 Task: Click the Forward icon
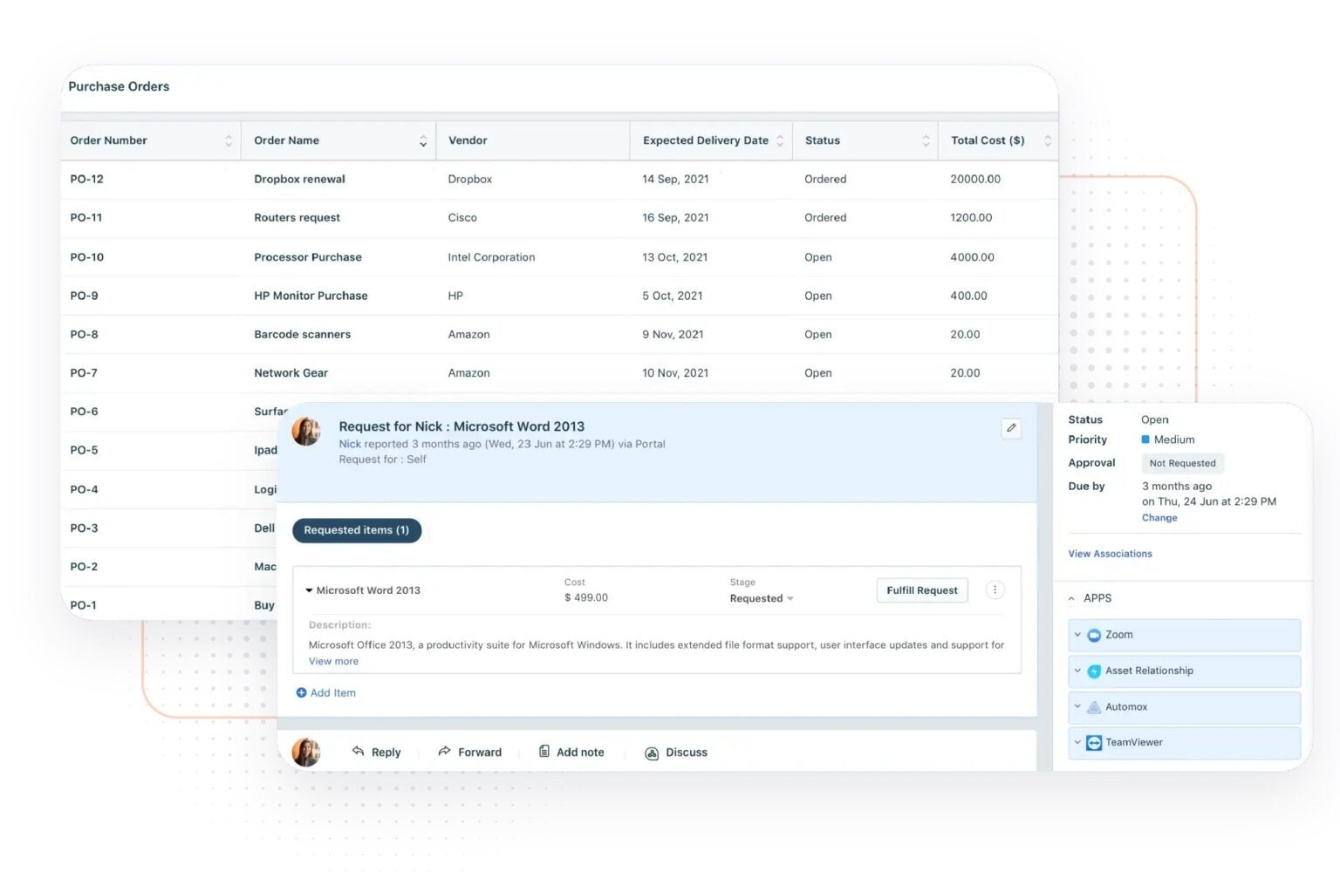pyautogui.click(x=443, y=752)
